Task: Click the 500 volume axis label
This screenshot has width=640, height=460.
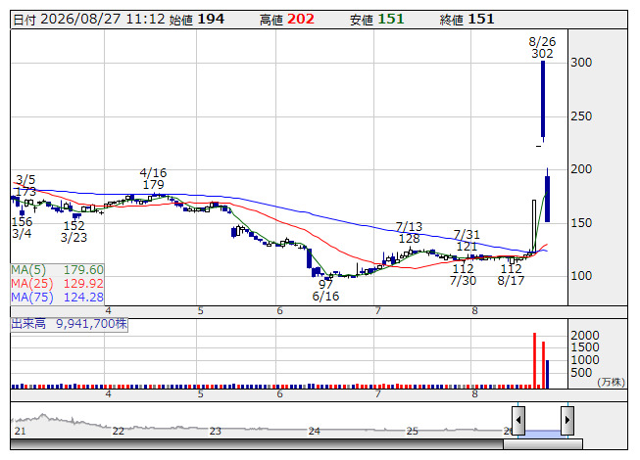Action: pyautogui.click(x=581, y=373)
